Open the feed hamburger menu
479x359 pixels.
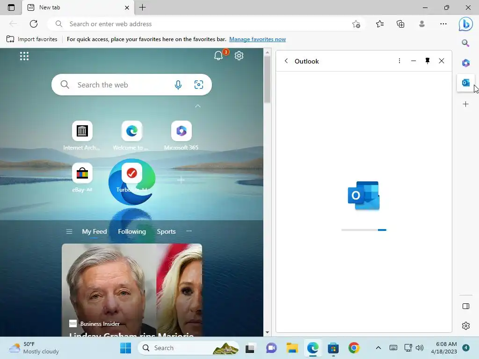[69, 232]
